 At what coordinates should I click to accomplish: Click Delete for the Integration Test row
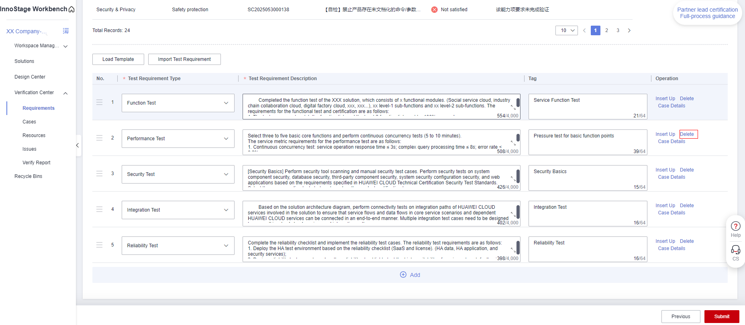687,206
